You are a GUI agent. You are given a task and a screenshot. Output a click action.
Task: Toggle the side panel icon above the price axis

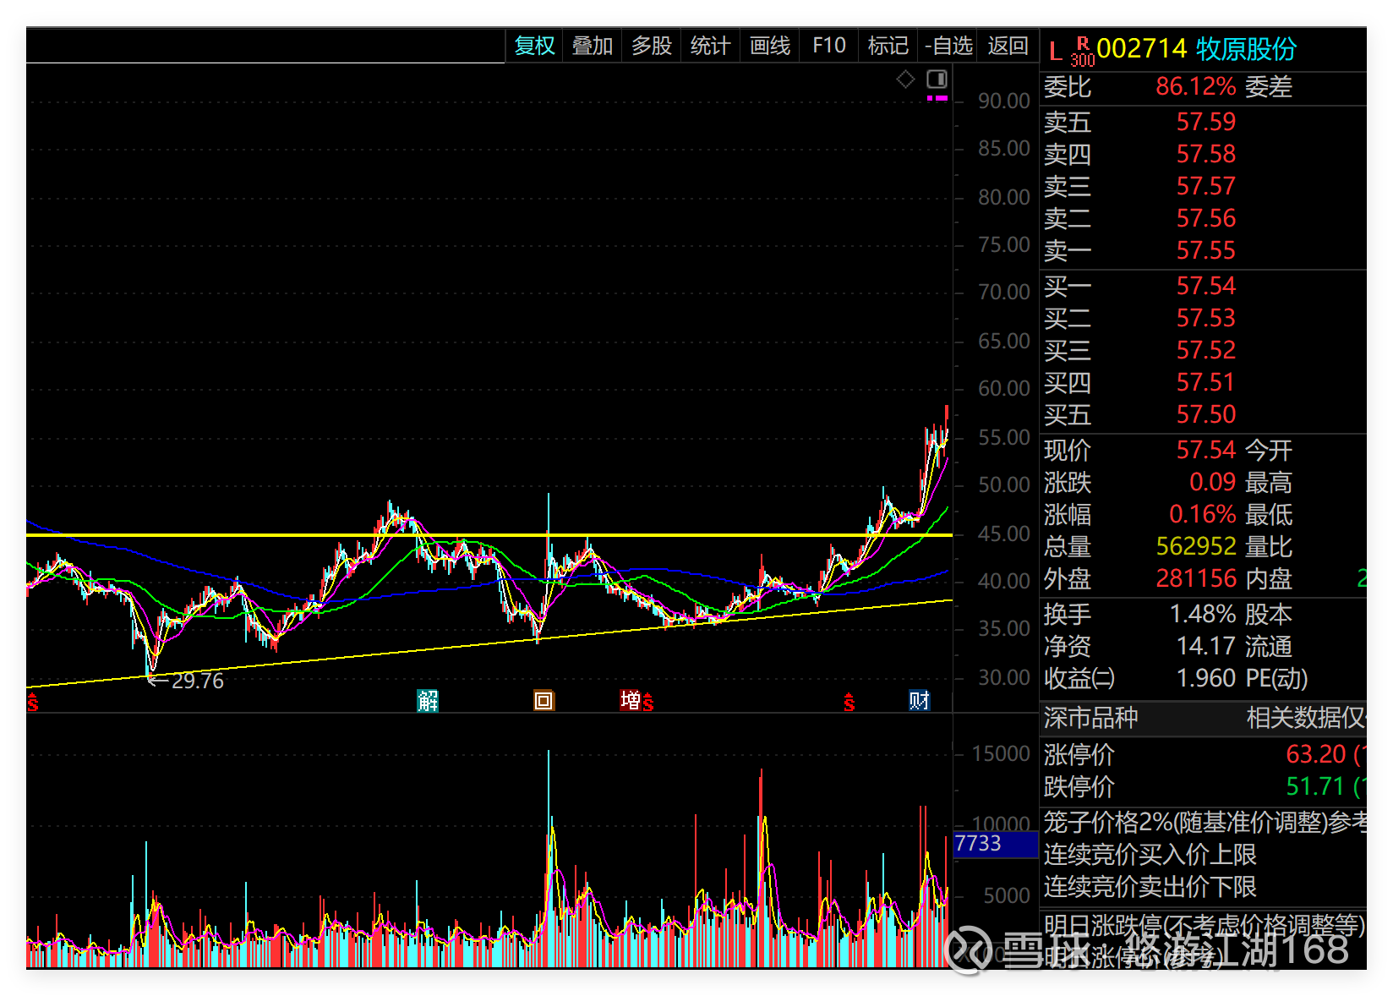[937, 79]
